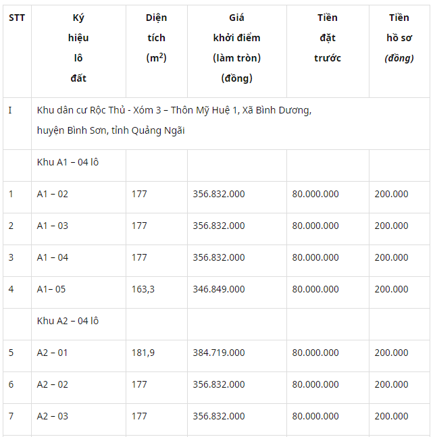Click the Ký hiệu lô đất header

tap(78, 48)
